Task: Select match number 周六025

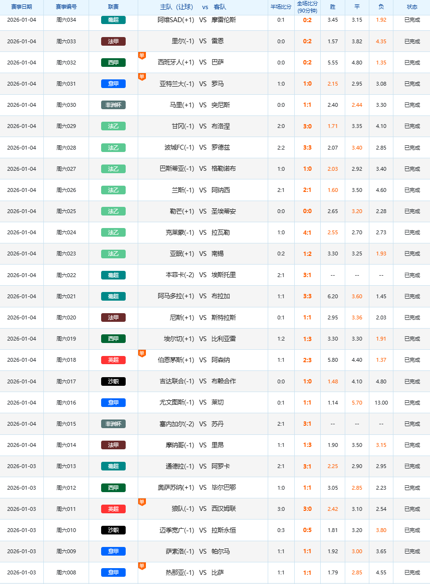Action: coord(66,211)
